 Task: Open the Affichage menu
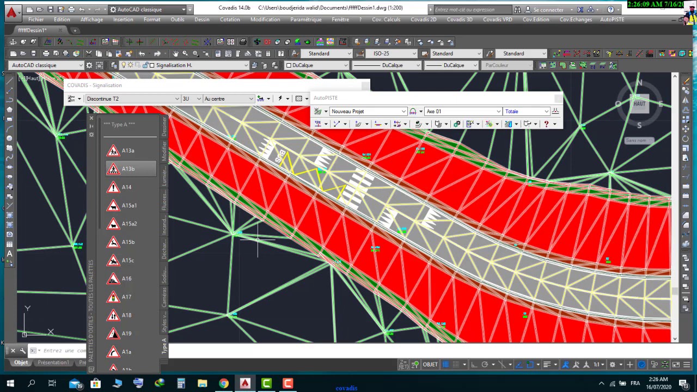coord(91,20)
